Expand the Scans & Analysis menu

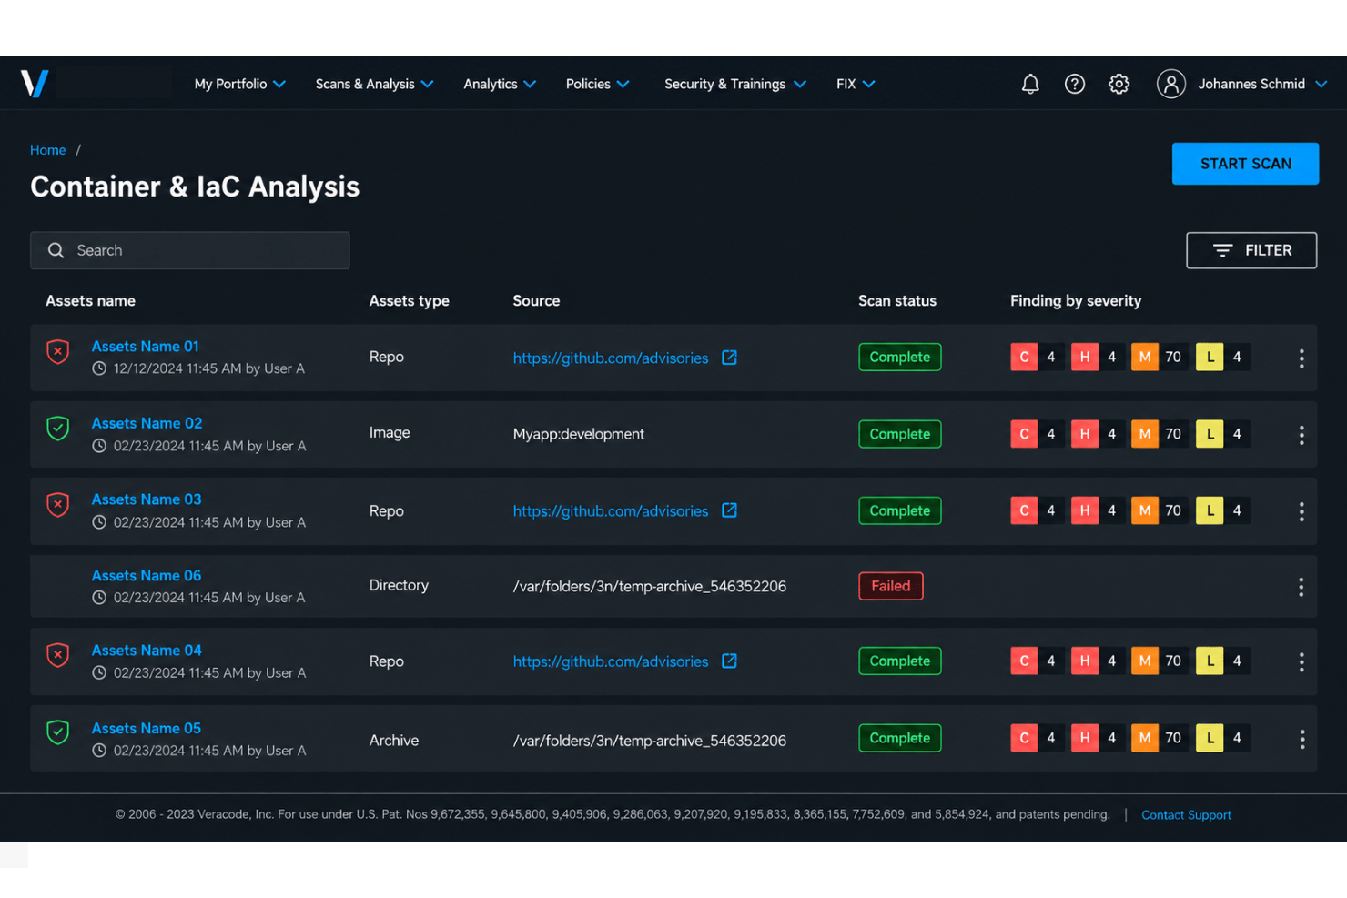(374, 84)
